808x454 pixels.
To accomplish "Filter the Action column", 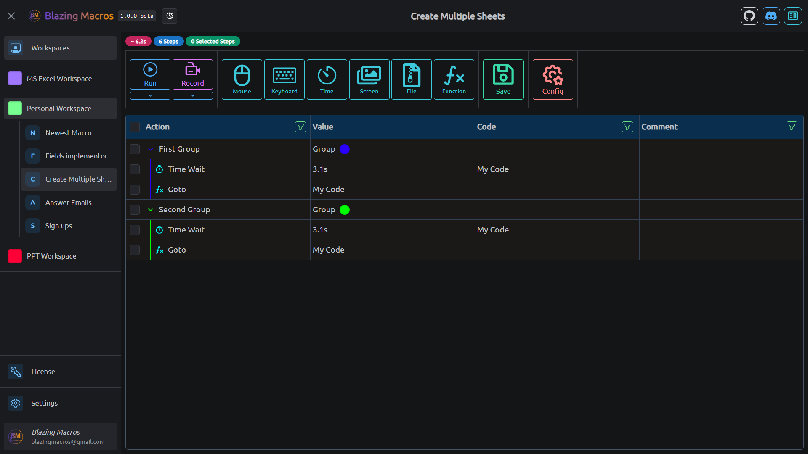I will point(300,127).
